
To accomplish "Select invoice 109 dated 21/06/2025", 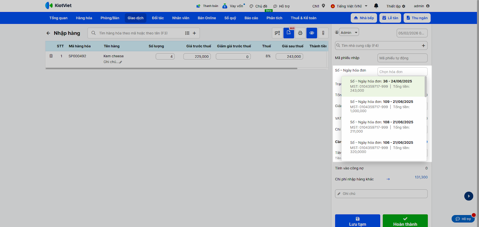I will tap(383, 106).
